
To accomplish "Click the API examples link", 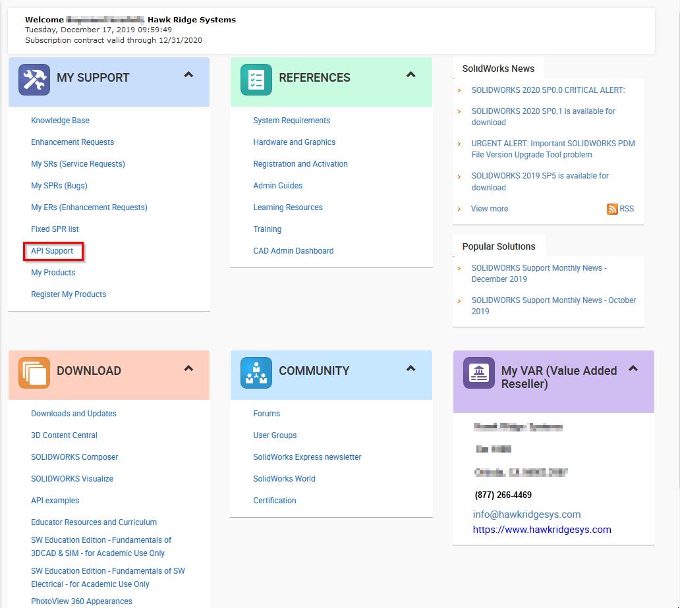I will point(55,501).
